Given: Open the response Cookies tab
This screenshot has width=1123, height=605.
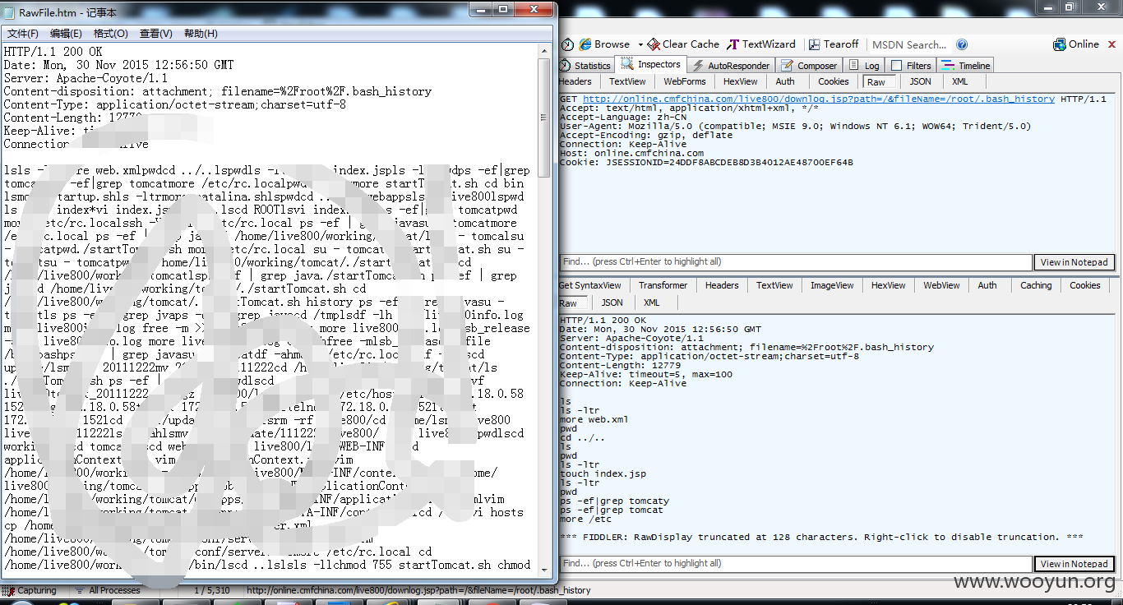Looking at the screenshot, I should 1084,285.
